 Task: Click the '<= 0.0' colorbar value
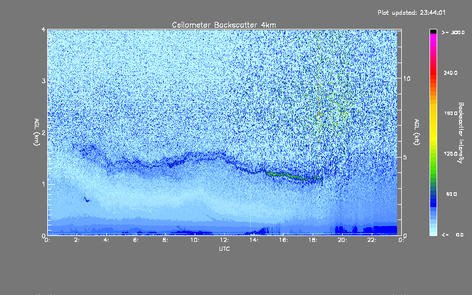pyautogui.click(x=453, y=235)
